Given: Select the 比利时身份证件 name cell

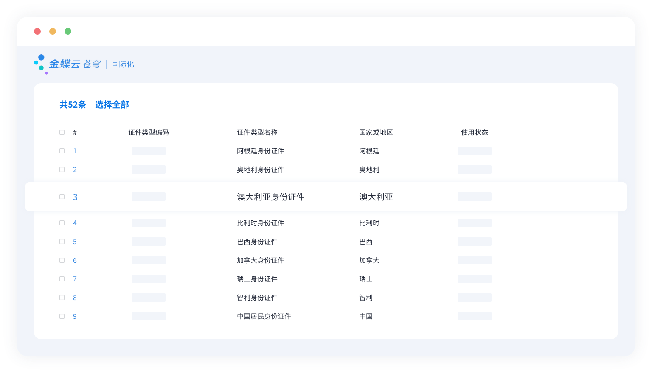Looking at the screenshot, I should (261, 223).
